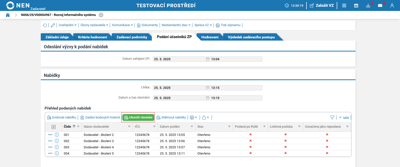
Task: Switch to the Základní údaje tab
Action: [x=57, y=37]
